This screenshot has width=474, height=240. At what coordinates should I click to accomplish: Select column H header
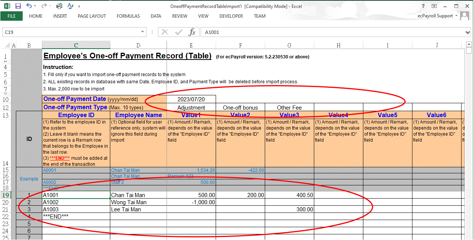point(338,45)
